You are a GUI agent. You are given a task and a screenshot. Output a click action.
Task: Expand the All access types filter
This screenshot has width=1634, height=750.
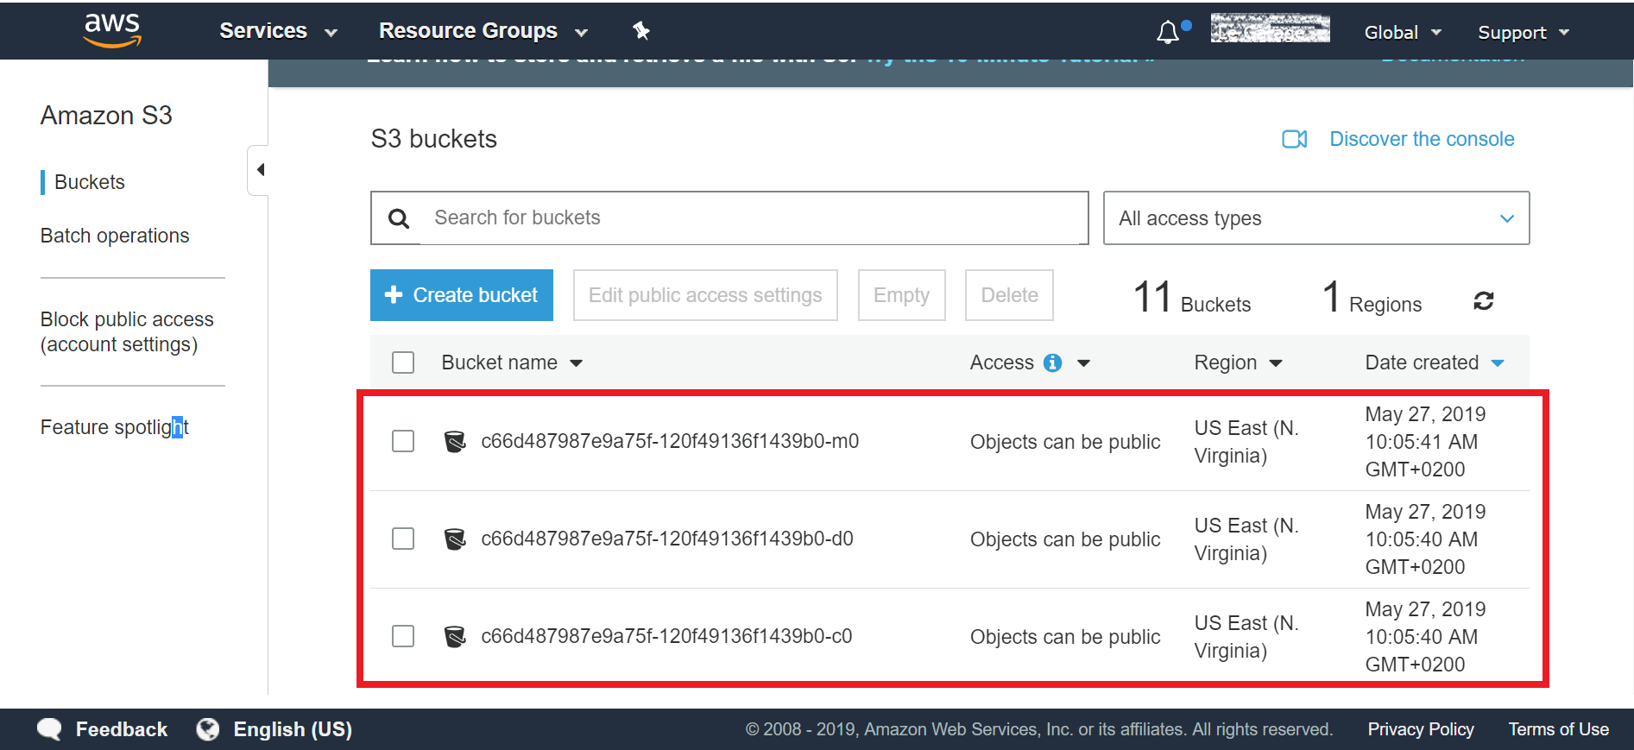(x=1316, y=218)
